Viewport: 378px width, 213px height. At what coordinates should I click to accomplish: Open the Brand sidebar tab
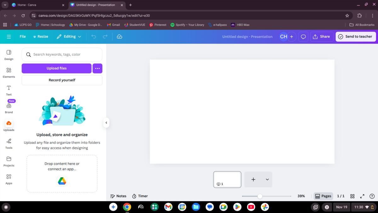point(9,108)
